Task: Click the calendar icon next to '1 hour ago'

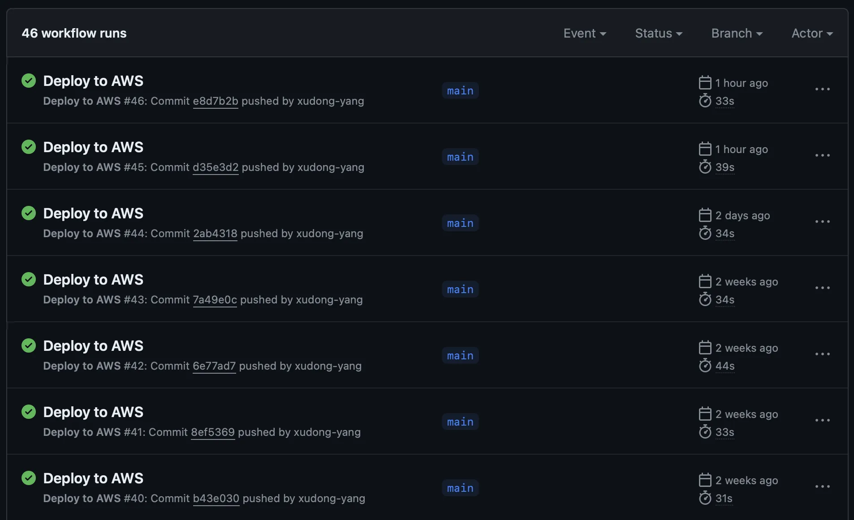Action: 705,82
